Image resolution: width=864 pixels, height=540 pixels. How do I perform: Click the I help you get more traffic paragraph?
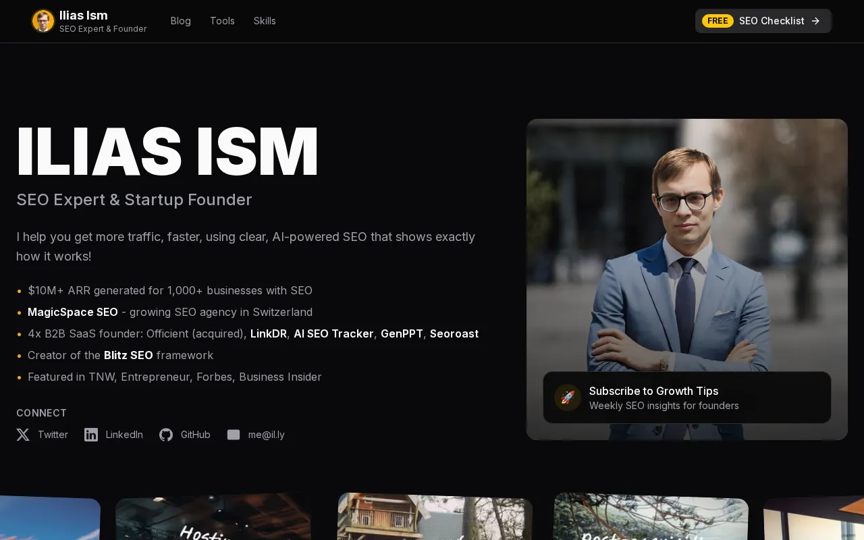(x=246, y=246)
